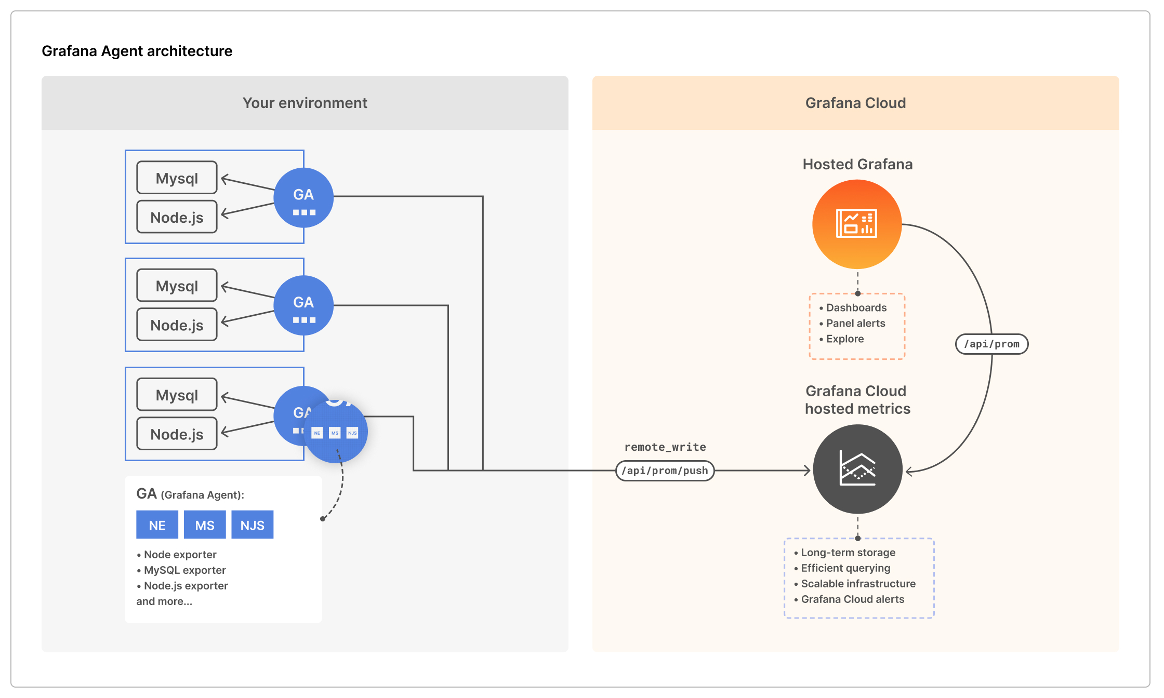
Task: Click the magnified GA circle with NE MS NJS
Action: pyautogui.click(x=335, y=431)
